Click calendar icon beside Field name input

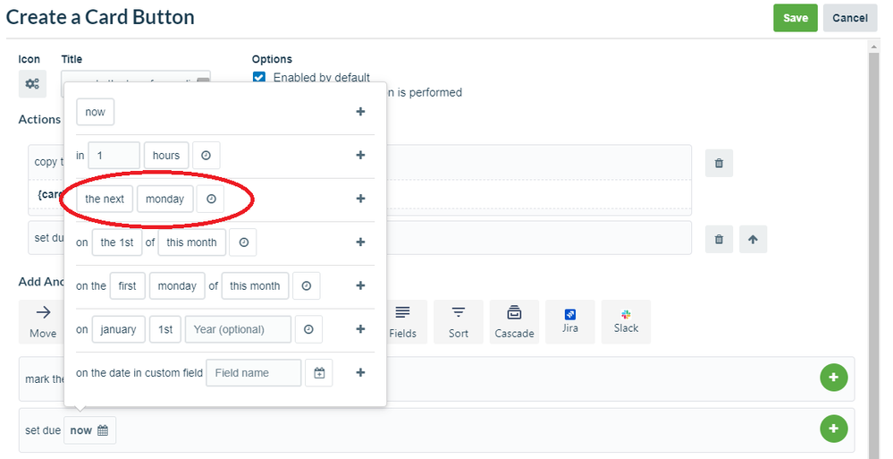319,373
